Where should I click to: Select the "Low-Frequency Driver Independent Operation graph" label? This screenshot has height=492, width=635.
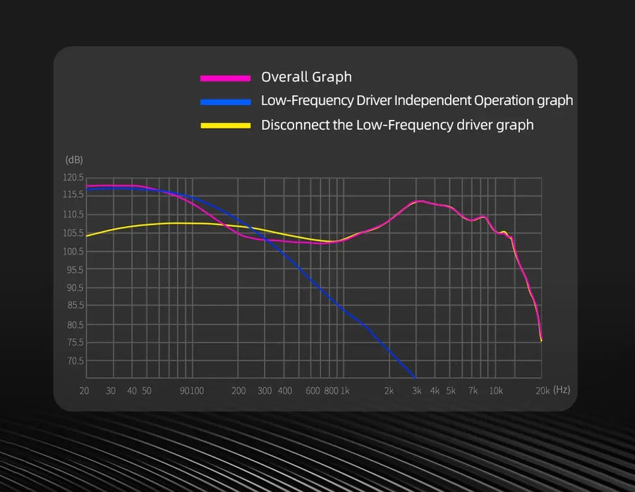point(416,101)
